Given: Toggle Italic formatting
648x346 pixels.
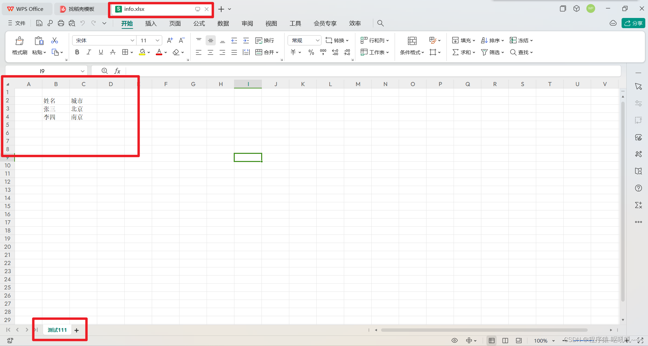Looking at the screenshot, I should point(89,52).
